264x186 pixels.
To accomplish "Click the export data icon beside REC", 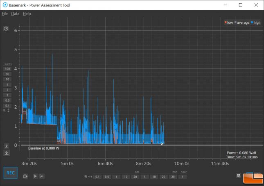I will click(x=25, y=176).
